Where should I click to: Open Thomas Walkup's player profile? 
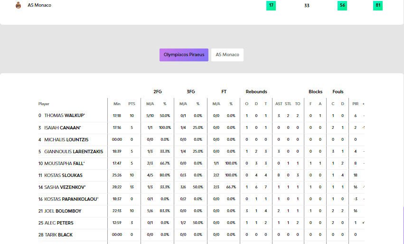pos(64,116)
